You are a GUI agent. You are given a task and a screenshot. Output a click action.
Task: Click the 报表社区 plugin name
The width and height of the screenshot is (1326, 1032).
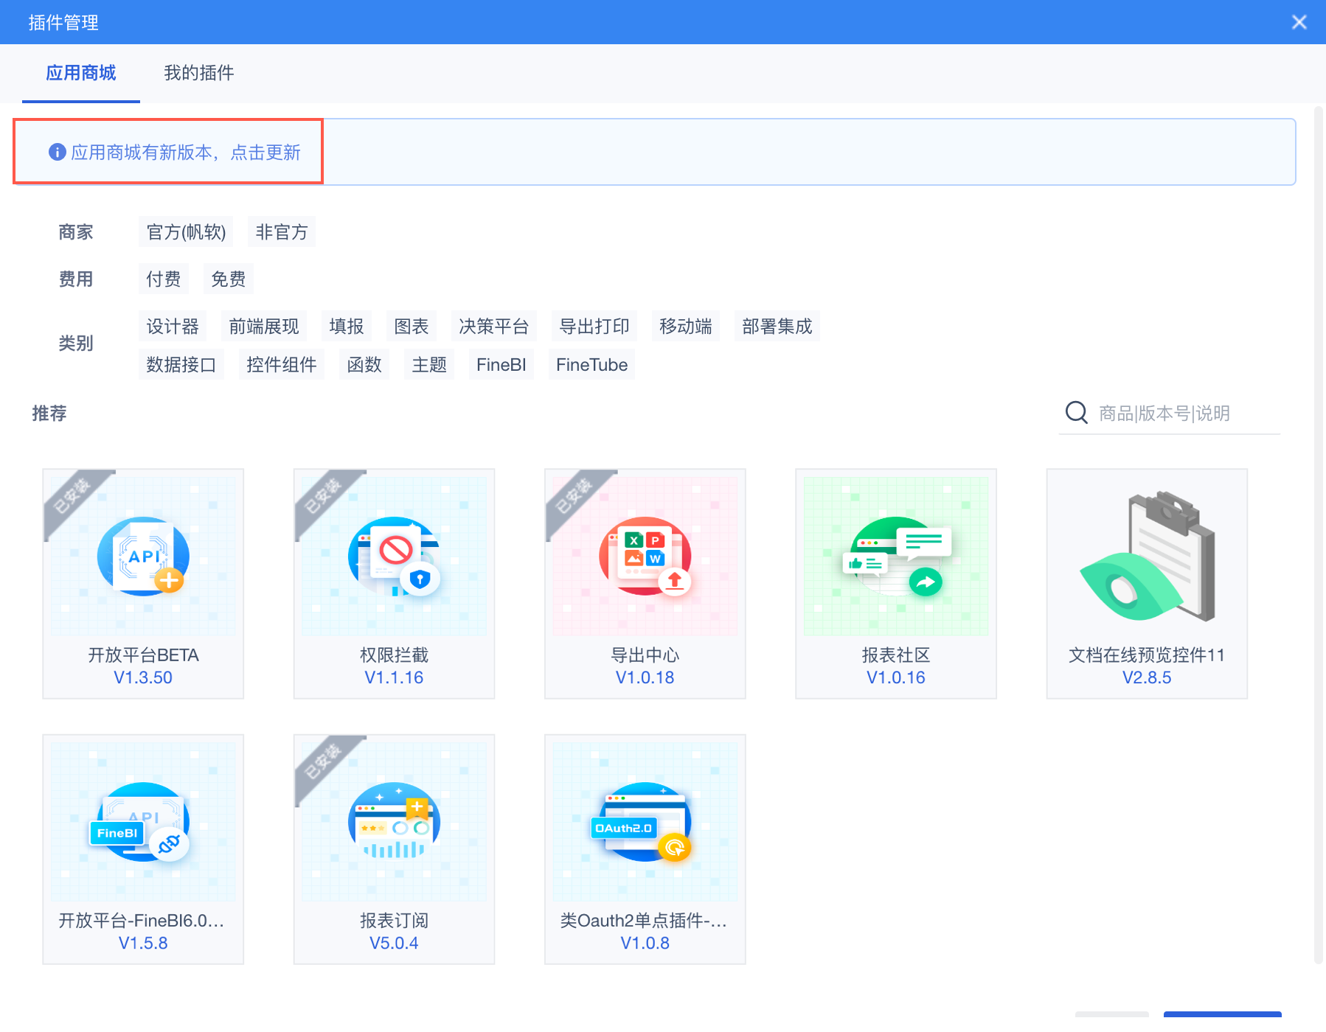coord(896,655)
